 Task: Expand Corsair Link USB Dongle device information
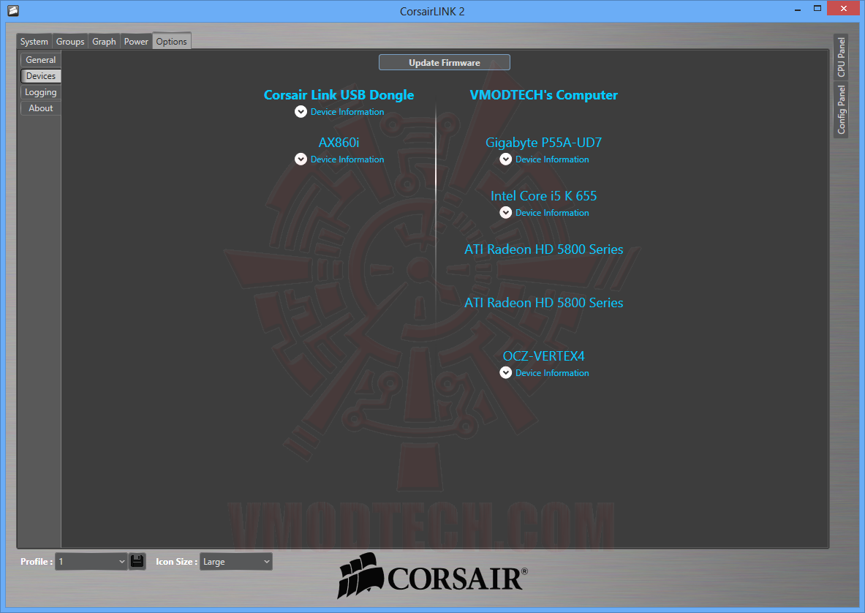coord(301,112)
